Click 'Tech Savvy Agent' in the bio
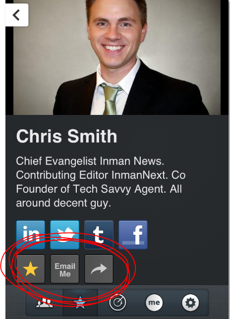Viewport: 230px width, 319px height. (x=119, y=189)
